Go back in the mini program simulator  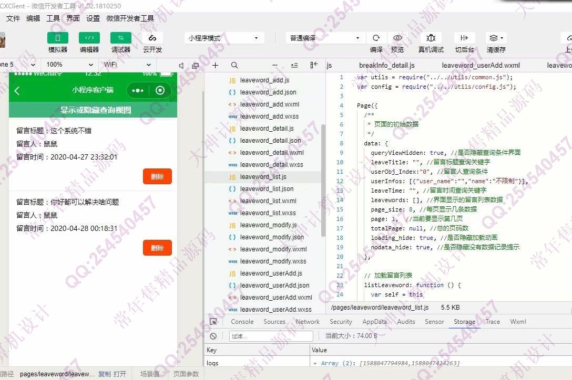[17, 91]
